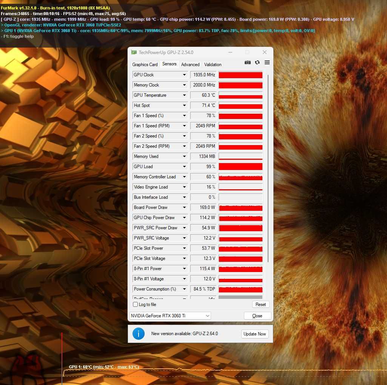The width and height of the screenshot is (387, 385).
Task: Click the Memory Controller Load history graph
Action: coord(241,177)
